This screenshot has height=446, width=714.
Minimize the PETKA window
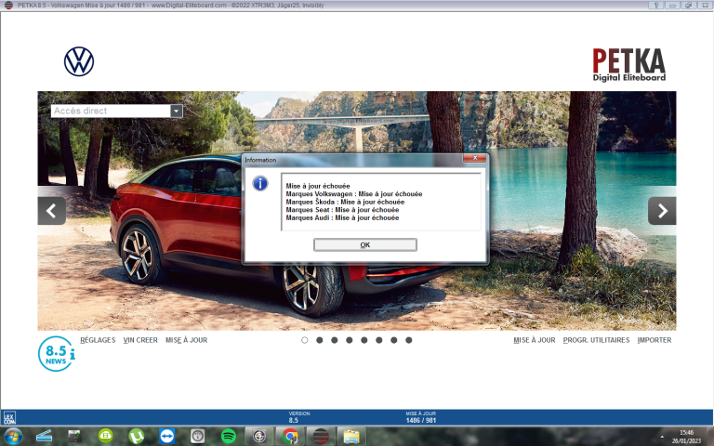coord(672,5)
